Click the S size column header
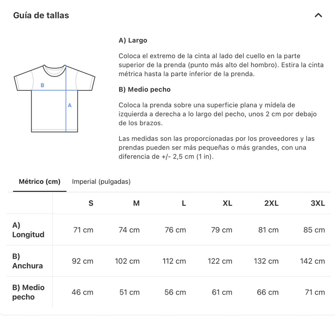Viewport: 335px width, 318px height. [91, 203]
